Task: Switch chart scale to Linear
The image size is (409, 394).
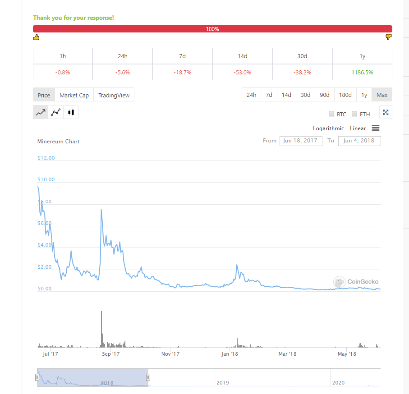Action: tap(358, 128)
